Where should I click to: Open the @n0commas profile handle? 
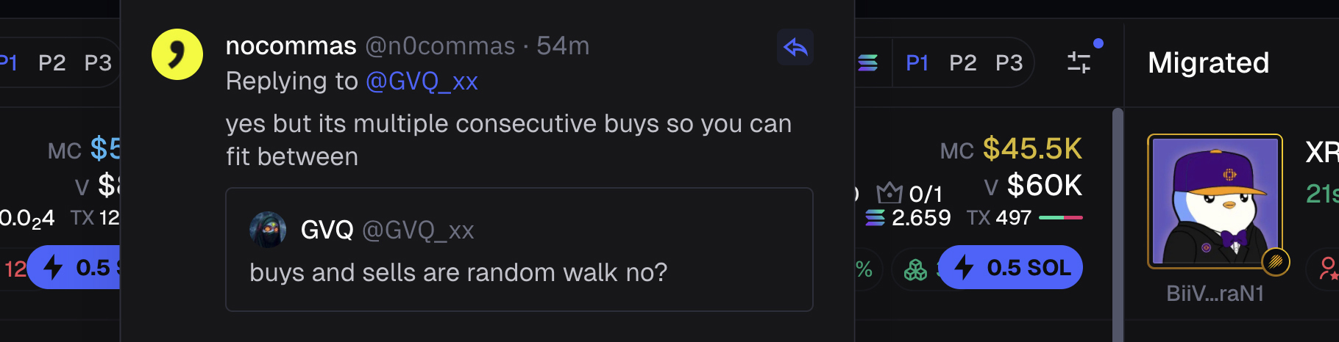tap(440, 46)
